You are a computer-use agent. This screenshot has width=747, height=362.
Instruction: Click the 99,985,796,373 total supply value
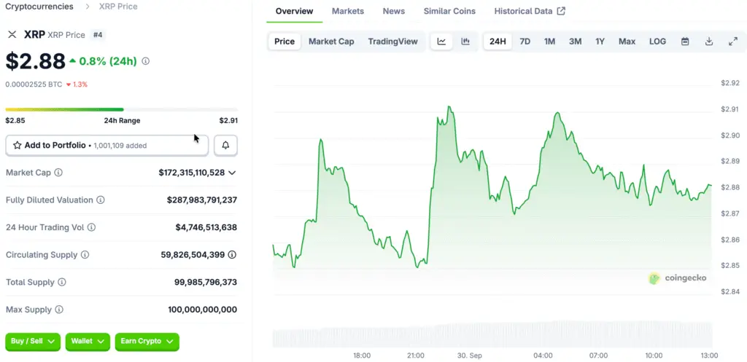tap(205, 282)
